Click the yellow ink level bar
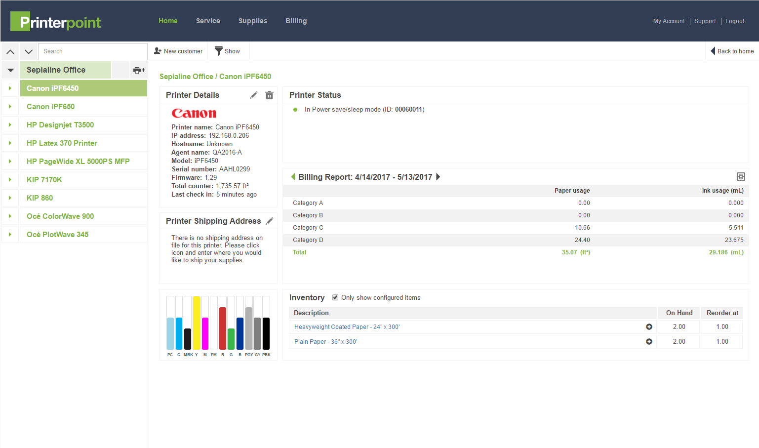The image size is (759, 448). click(x=197, y=323)
